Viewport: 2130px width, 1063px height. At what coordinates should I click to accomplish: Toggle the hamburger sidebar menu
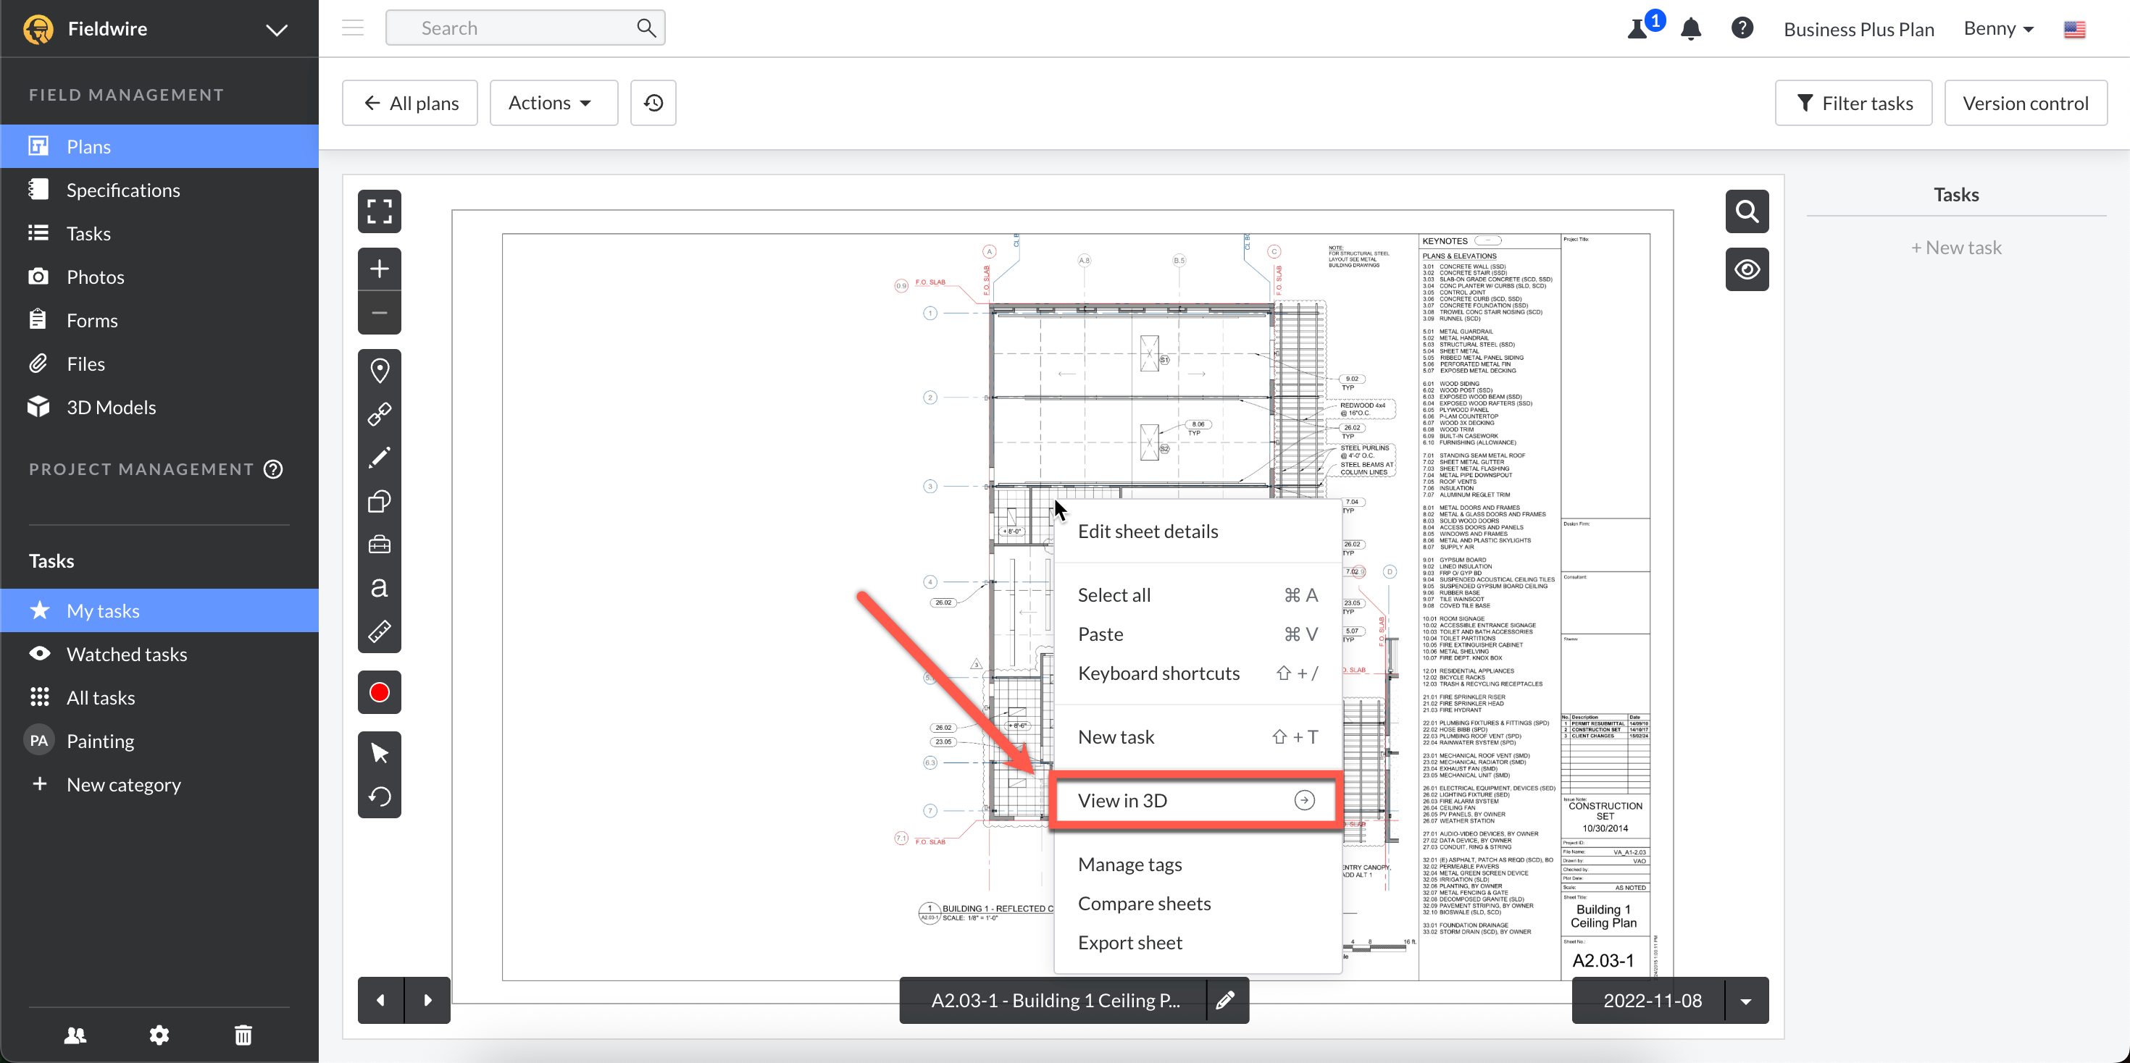coord(353,28)
